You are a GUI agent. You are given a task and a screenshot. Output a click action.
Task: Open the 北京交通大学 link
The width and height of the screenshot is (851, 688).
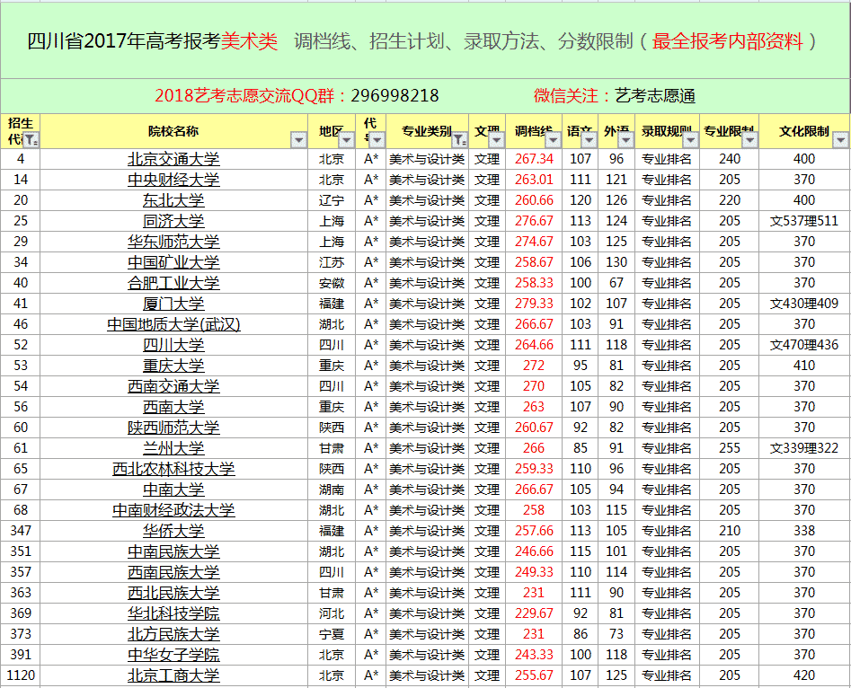coord(173,159)
